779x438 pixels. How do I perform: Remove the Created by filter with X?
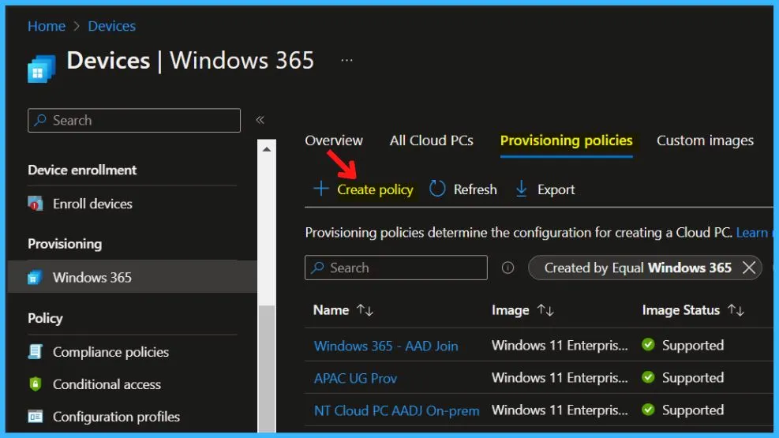point(749,268)
